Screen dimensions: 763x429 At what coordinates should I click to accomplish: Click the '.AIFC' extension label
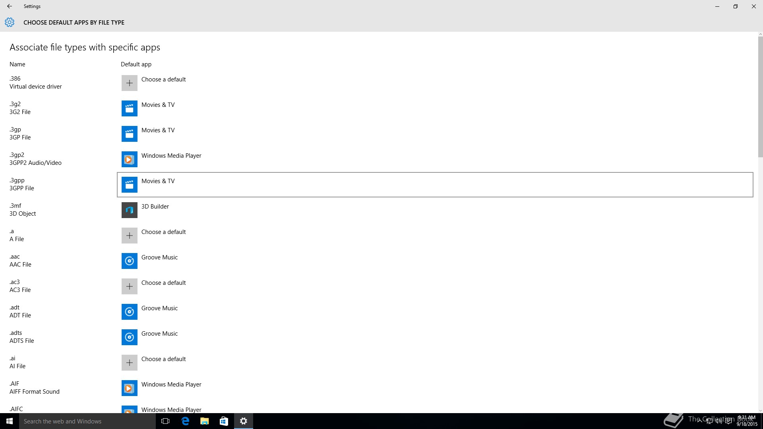point(16,409)
